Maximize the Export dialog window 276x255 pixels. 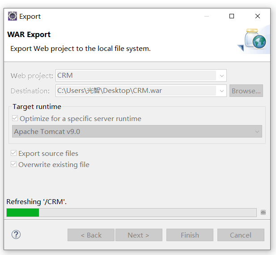(232, 16)
